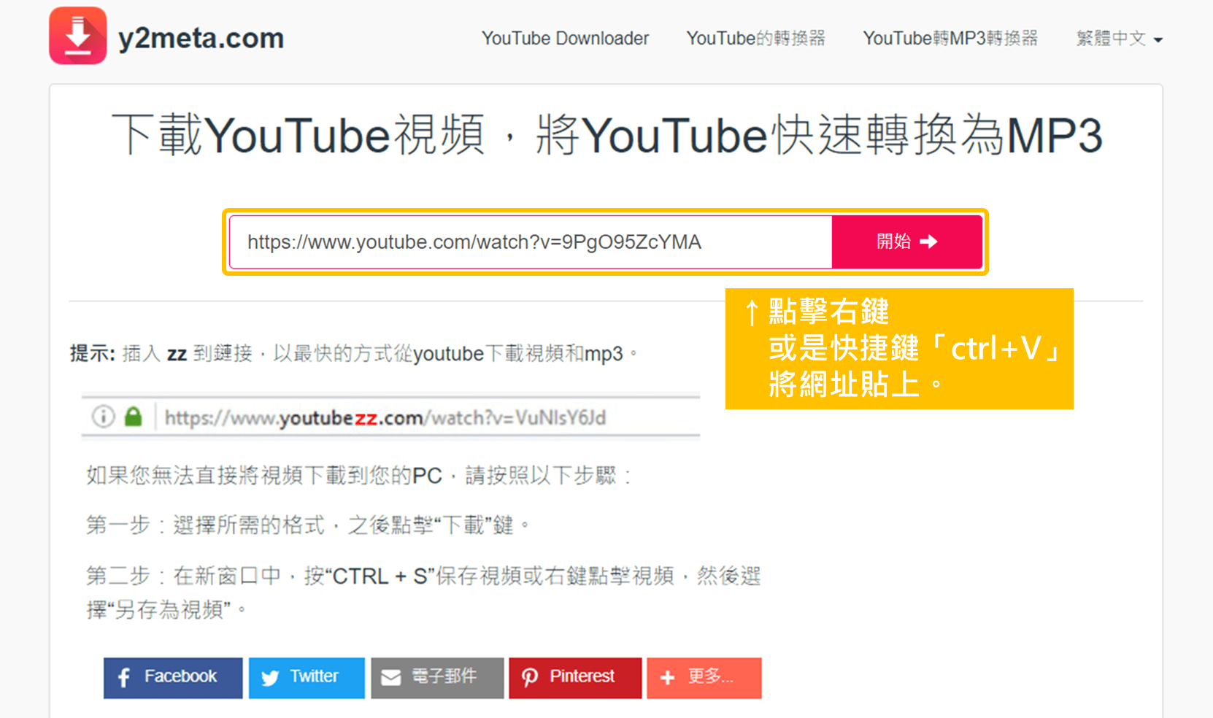Click the y2meta red download logo icon
The width and height of the screenshot is (1213, 718).
[x=78, y=36]
